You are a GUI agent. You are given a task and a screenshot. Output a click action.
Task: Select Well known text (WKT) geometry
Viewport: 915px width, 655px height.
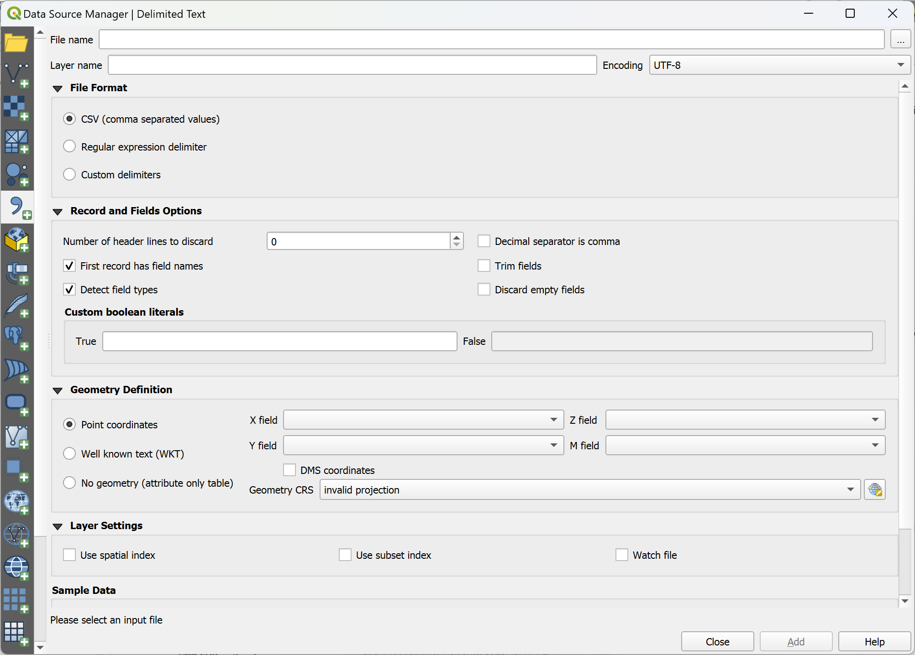[x=69, y=453]
